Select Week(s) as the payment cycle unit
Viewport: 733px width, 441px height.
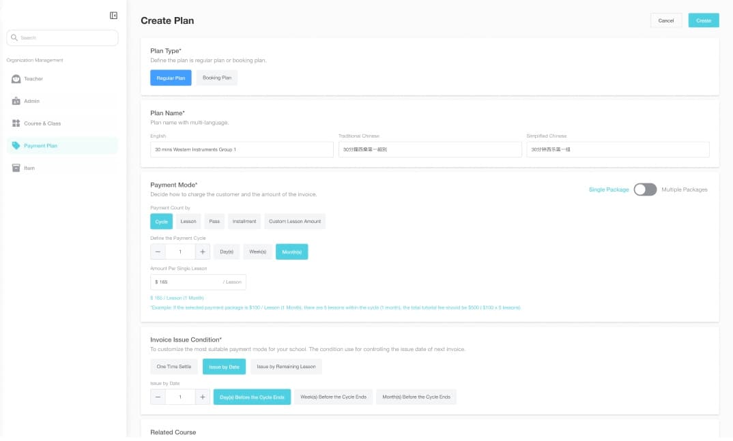257,252
